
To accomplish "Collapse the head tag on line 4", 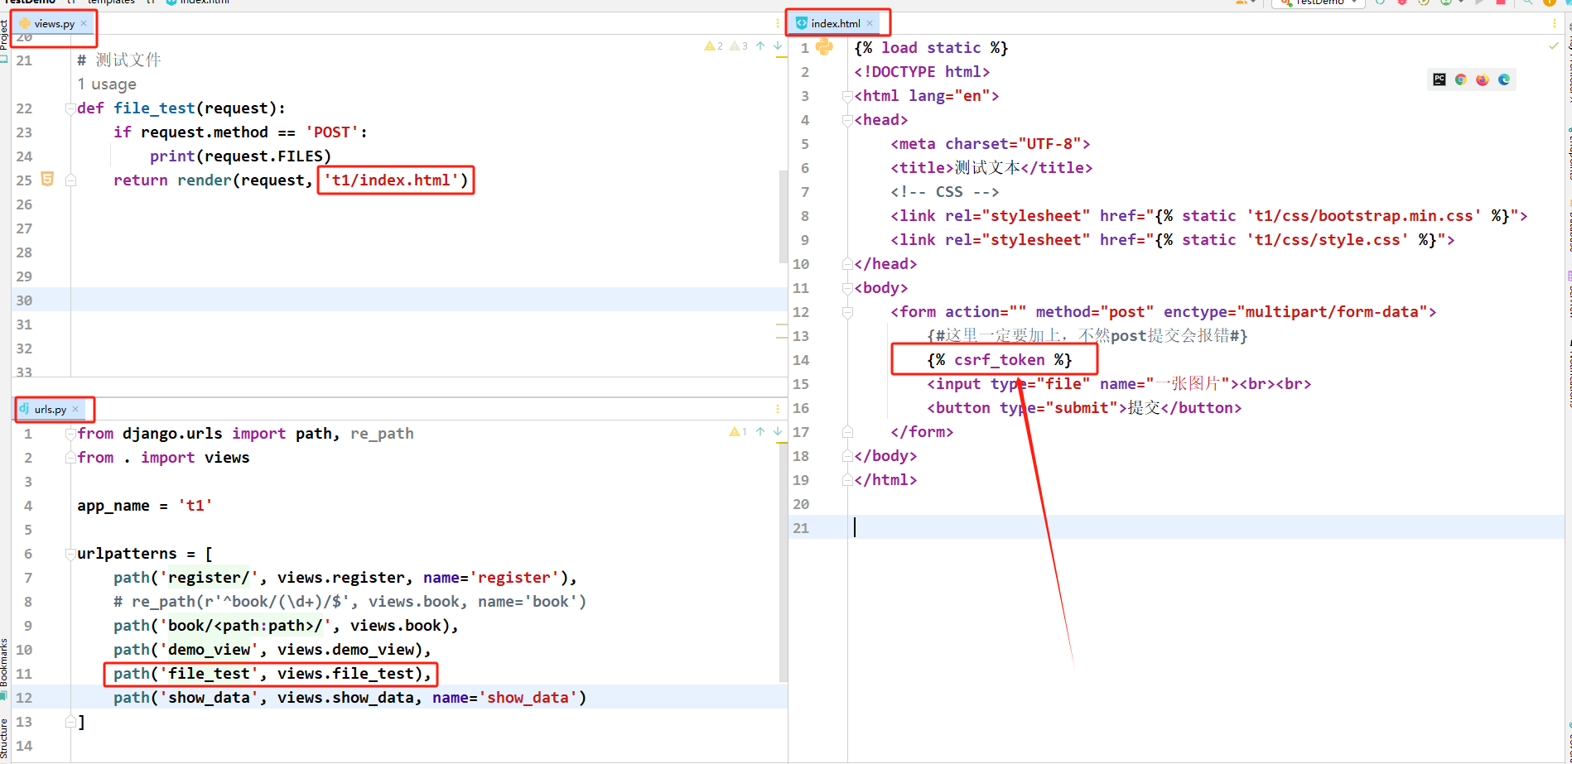I will pos(847,120).
